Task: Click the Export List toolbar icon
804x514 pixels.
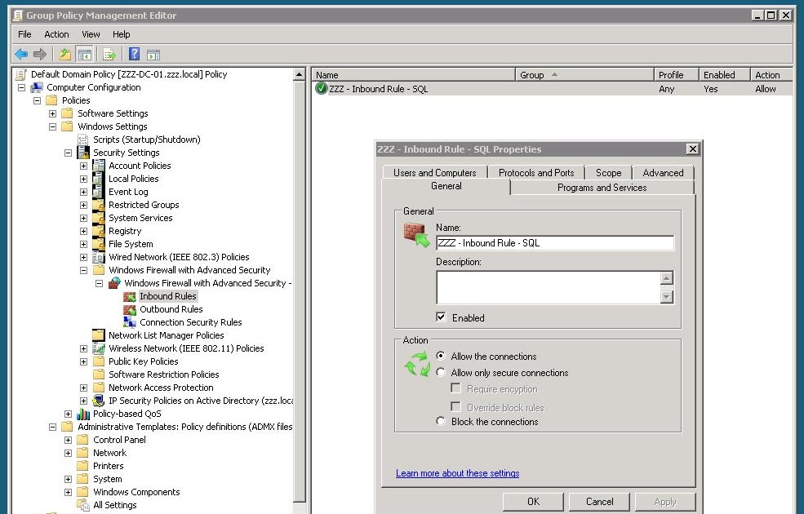Action: click(x=109, y=54)
